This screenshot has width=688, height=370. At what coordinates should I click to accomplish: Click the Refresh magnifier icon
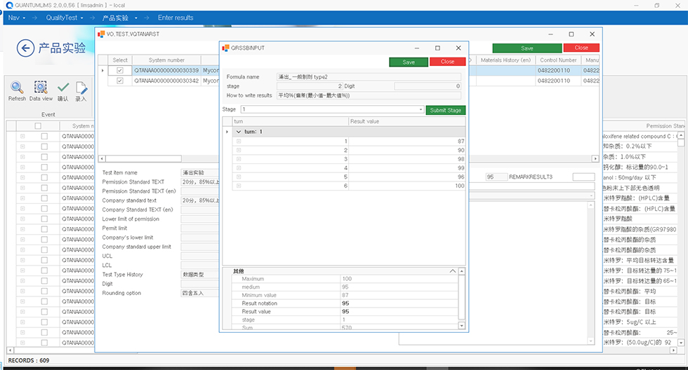click(x=17, y=88)
